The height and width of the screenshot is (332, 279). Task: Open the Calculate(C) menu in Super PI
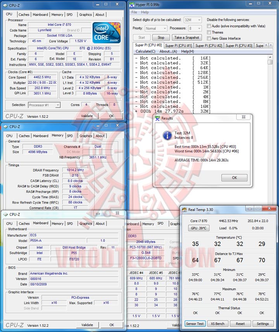pos(145,51)
